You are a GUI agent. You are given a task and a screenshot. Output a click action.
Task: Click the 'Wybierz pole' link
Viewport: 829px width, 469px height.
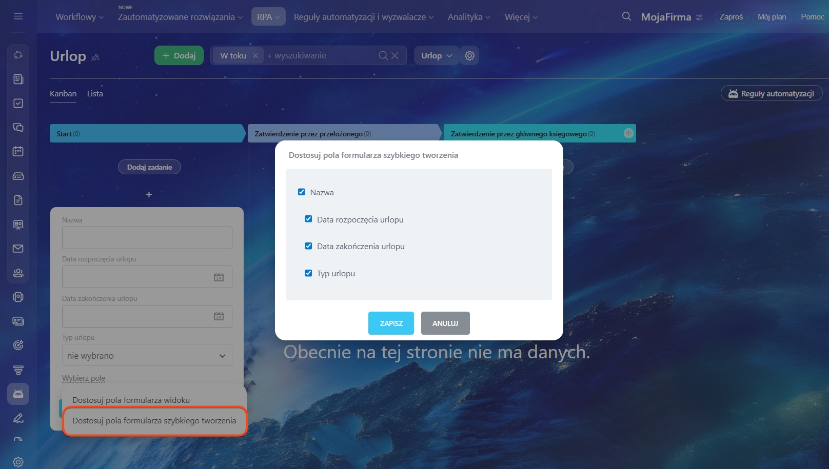click(84, 378)
